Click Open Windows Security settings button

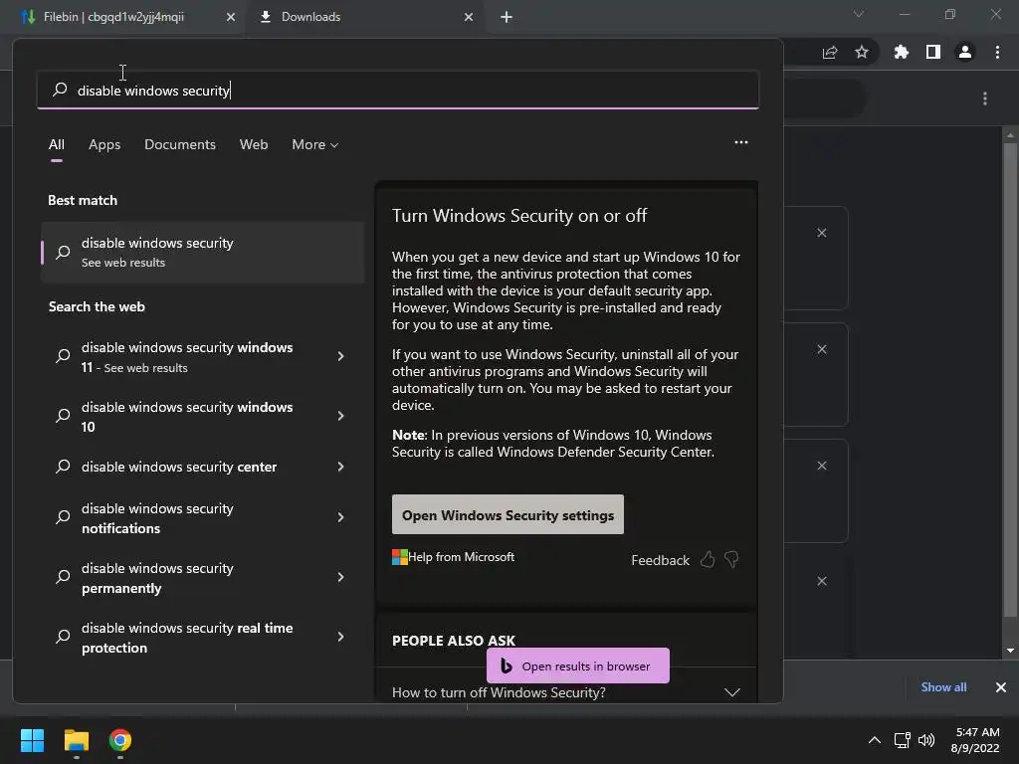[508, 514]
